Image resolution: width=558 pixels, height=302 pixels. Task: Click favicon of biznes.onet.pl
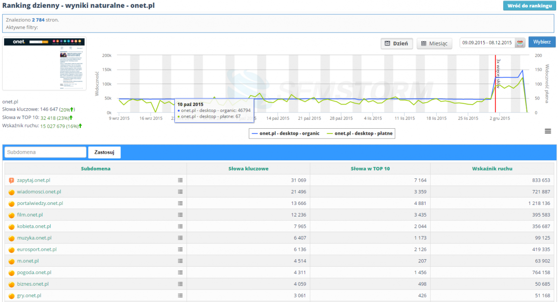pyautogui.click(x=12, y=284)
